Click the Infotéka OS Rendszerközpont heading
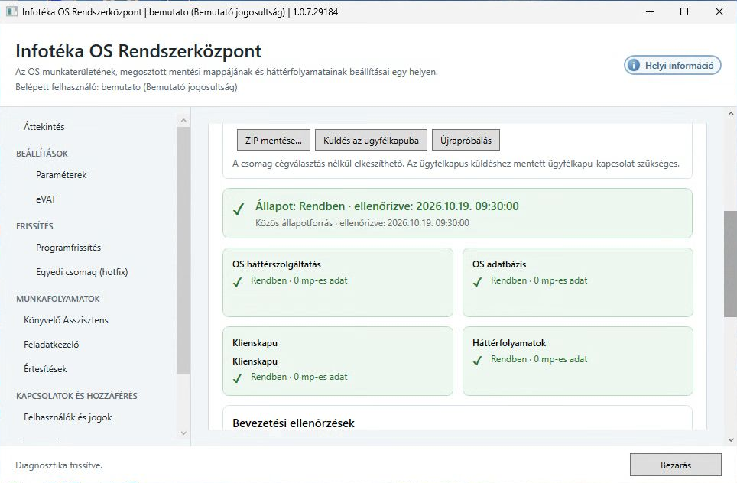Screen dimensions: 737x483 [x=138, y=50]
